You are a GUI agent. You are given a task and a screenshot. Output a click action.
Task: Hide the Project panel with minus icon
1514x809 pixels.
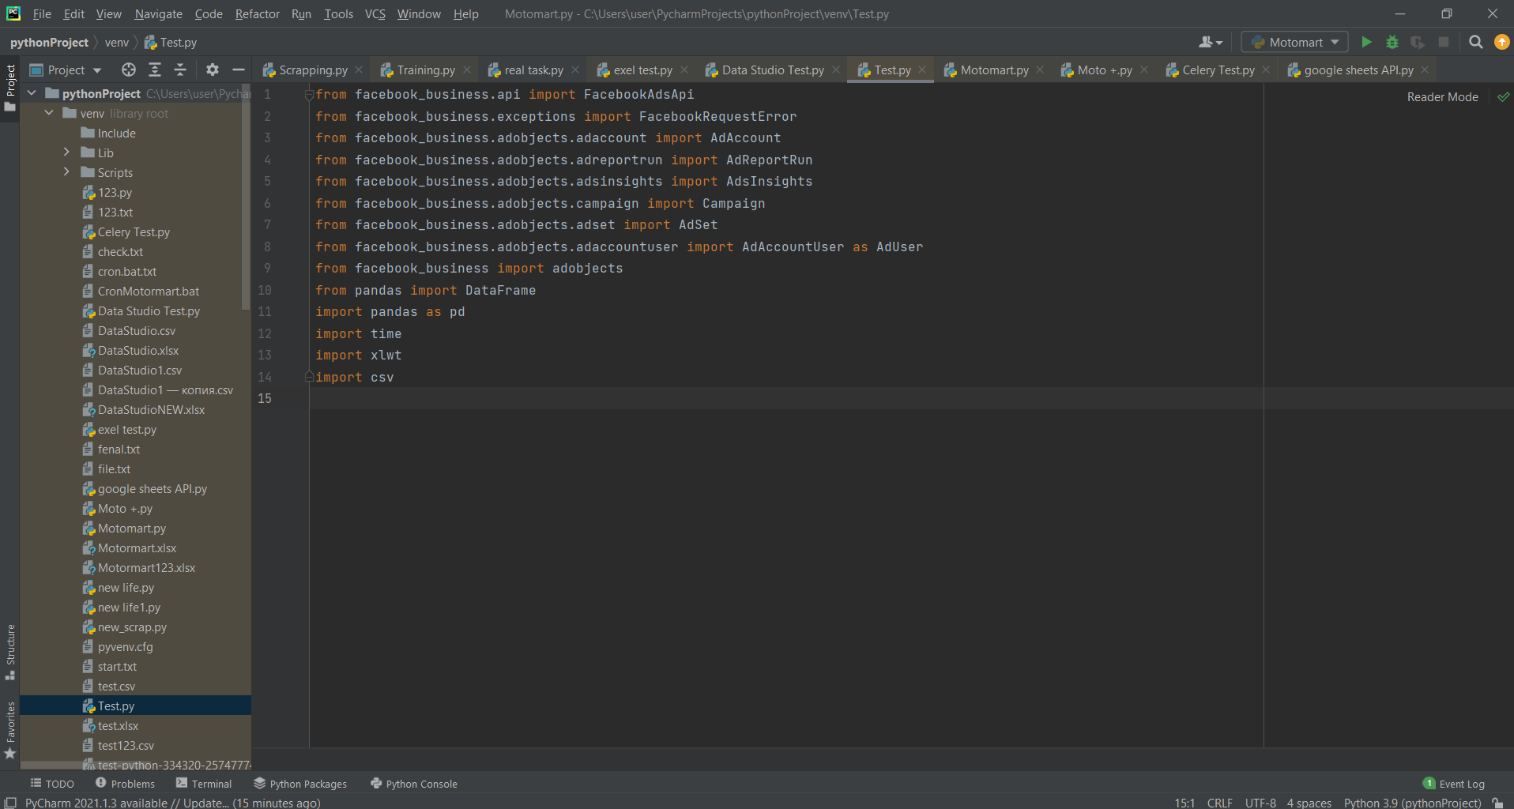click(238, 70)
